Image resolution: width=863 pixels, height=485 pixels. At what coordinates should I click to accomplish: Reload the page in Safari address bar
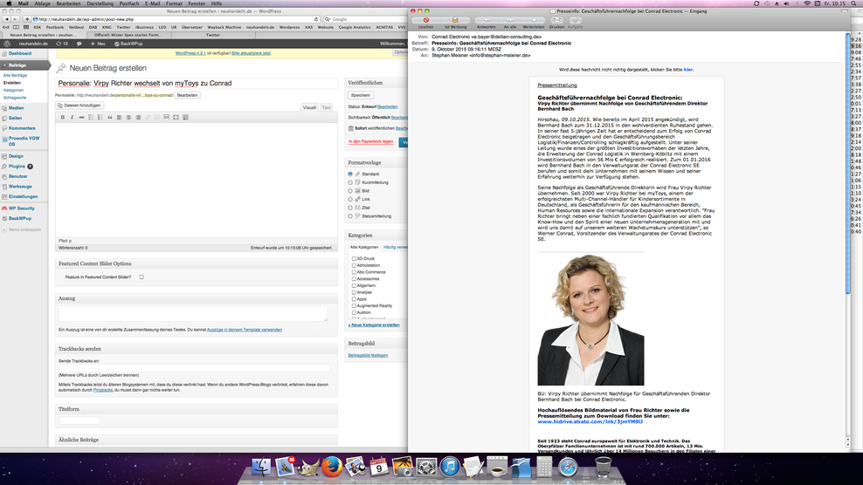click(x=316, y=19)
